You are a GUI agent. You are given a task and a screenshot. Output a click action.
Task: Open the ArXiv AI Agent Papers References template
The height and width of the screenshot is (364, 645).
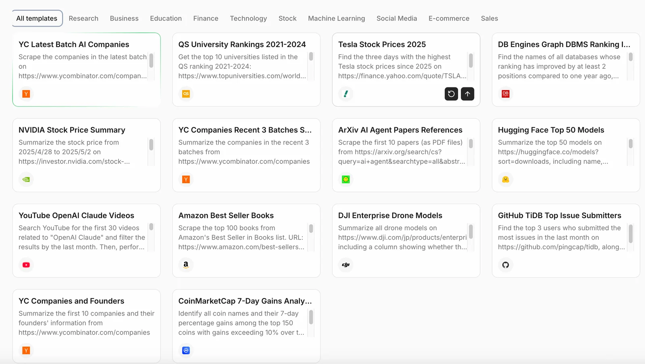400,130
